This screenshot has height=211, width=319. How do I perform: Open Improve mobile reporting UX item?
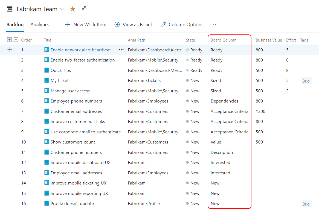79,193
